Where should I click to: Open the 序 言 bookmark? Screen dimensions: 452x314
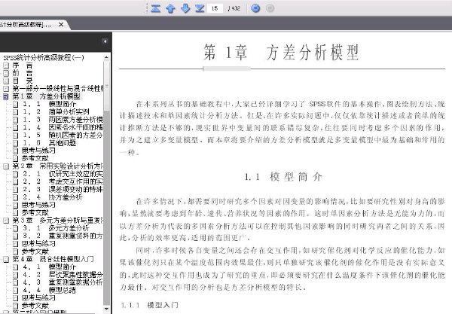coord(23,66)
